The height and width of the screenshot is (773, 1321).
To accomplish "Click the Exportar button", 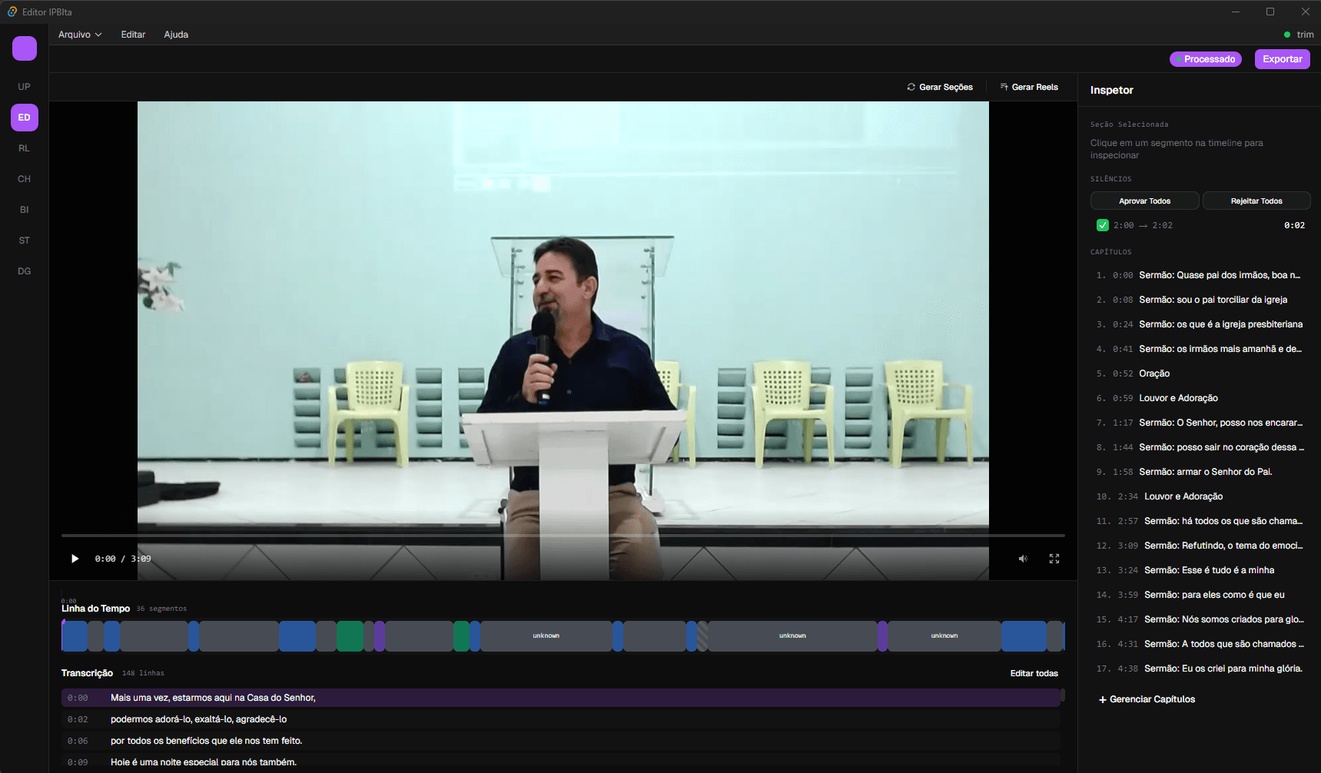I will (x=1283, y=59).
